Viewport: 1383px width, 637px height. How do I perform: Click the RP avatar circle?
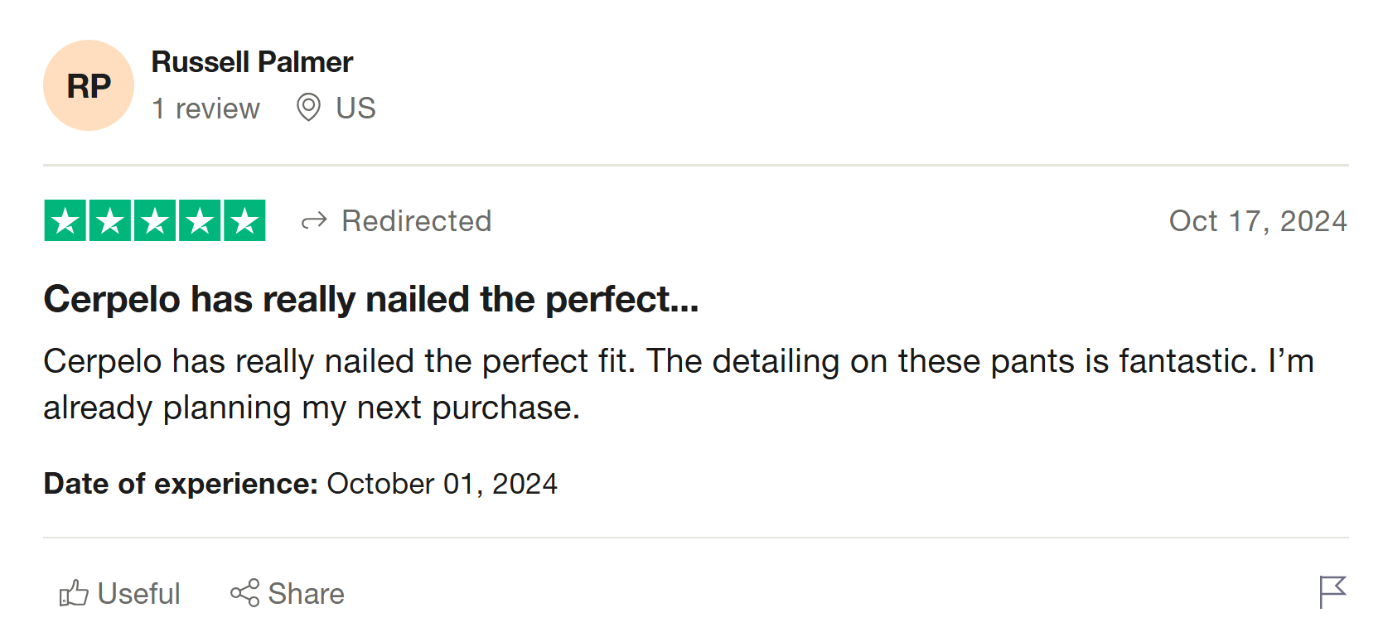point(89,85)
